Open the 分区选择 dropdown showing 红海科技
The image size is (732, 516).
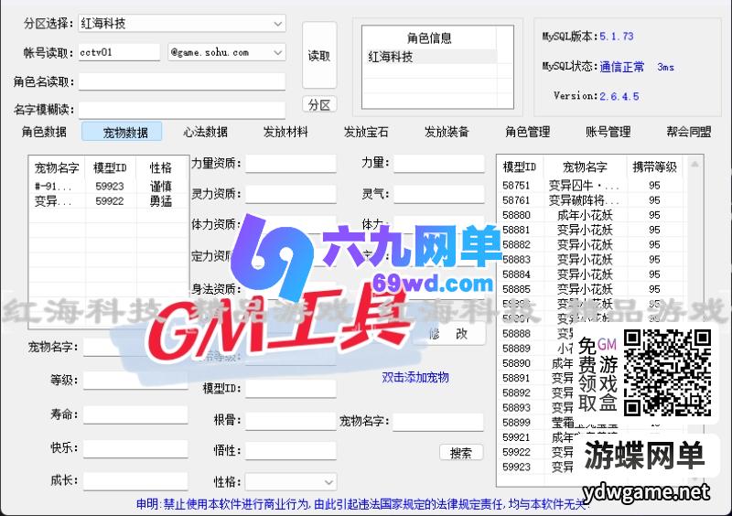[x=181, y=24]
